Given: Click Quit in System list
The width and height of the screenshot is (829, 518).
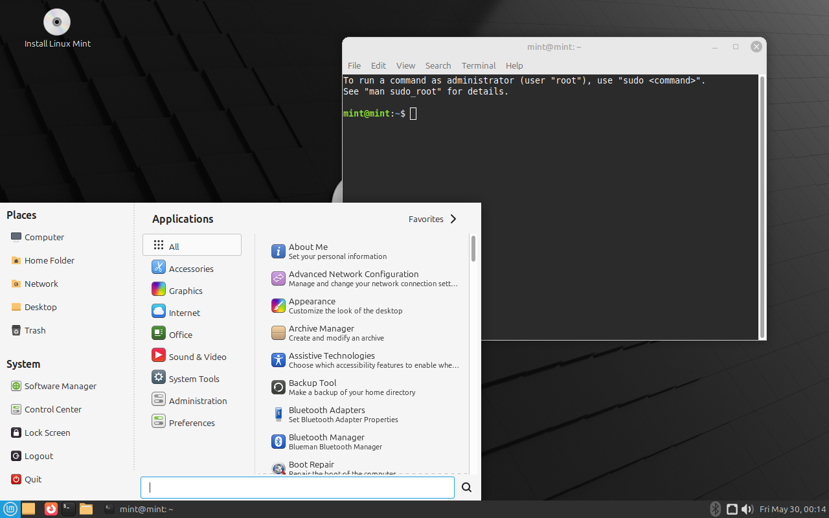Looking at the screenshot, I should 27,479.
